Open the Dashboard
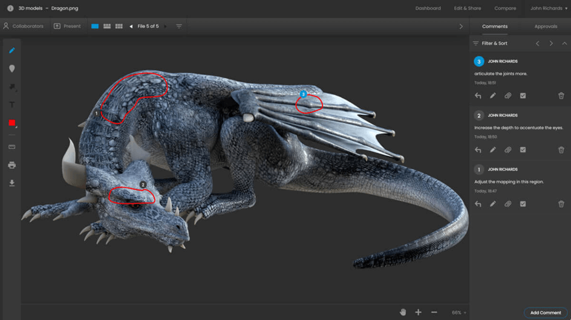The width and height of the screenshot is (571, 320). coord(428,8)
